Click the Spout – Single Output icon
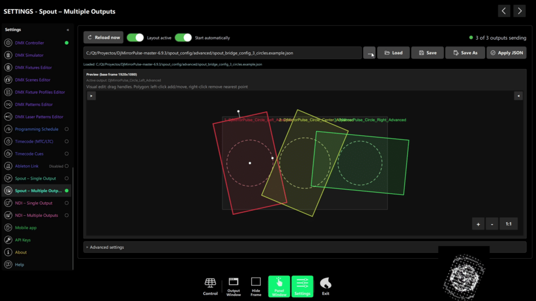Screen dimensions: 536x301 click(x=8, y=178)
